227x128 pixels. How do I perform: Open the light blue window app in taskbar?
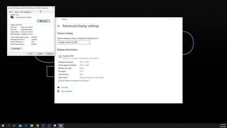[55, 126]
